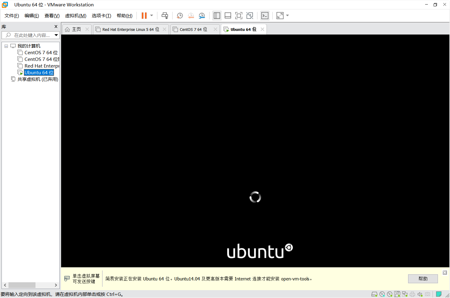
Task: Click the stretch guest display icon
Action: [280, 15]
